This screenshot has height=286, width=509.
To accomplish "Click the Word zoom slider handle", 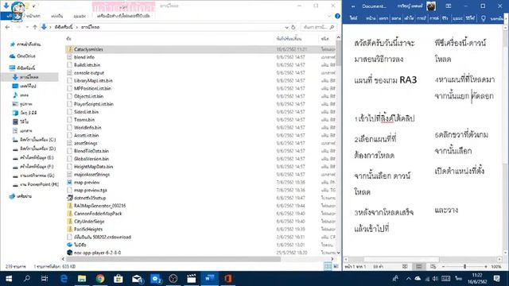I will click(x=464, y=267).
